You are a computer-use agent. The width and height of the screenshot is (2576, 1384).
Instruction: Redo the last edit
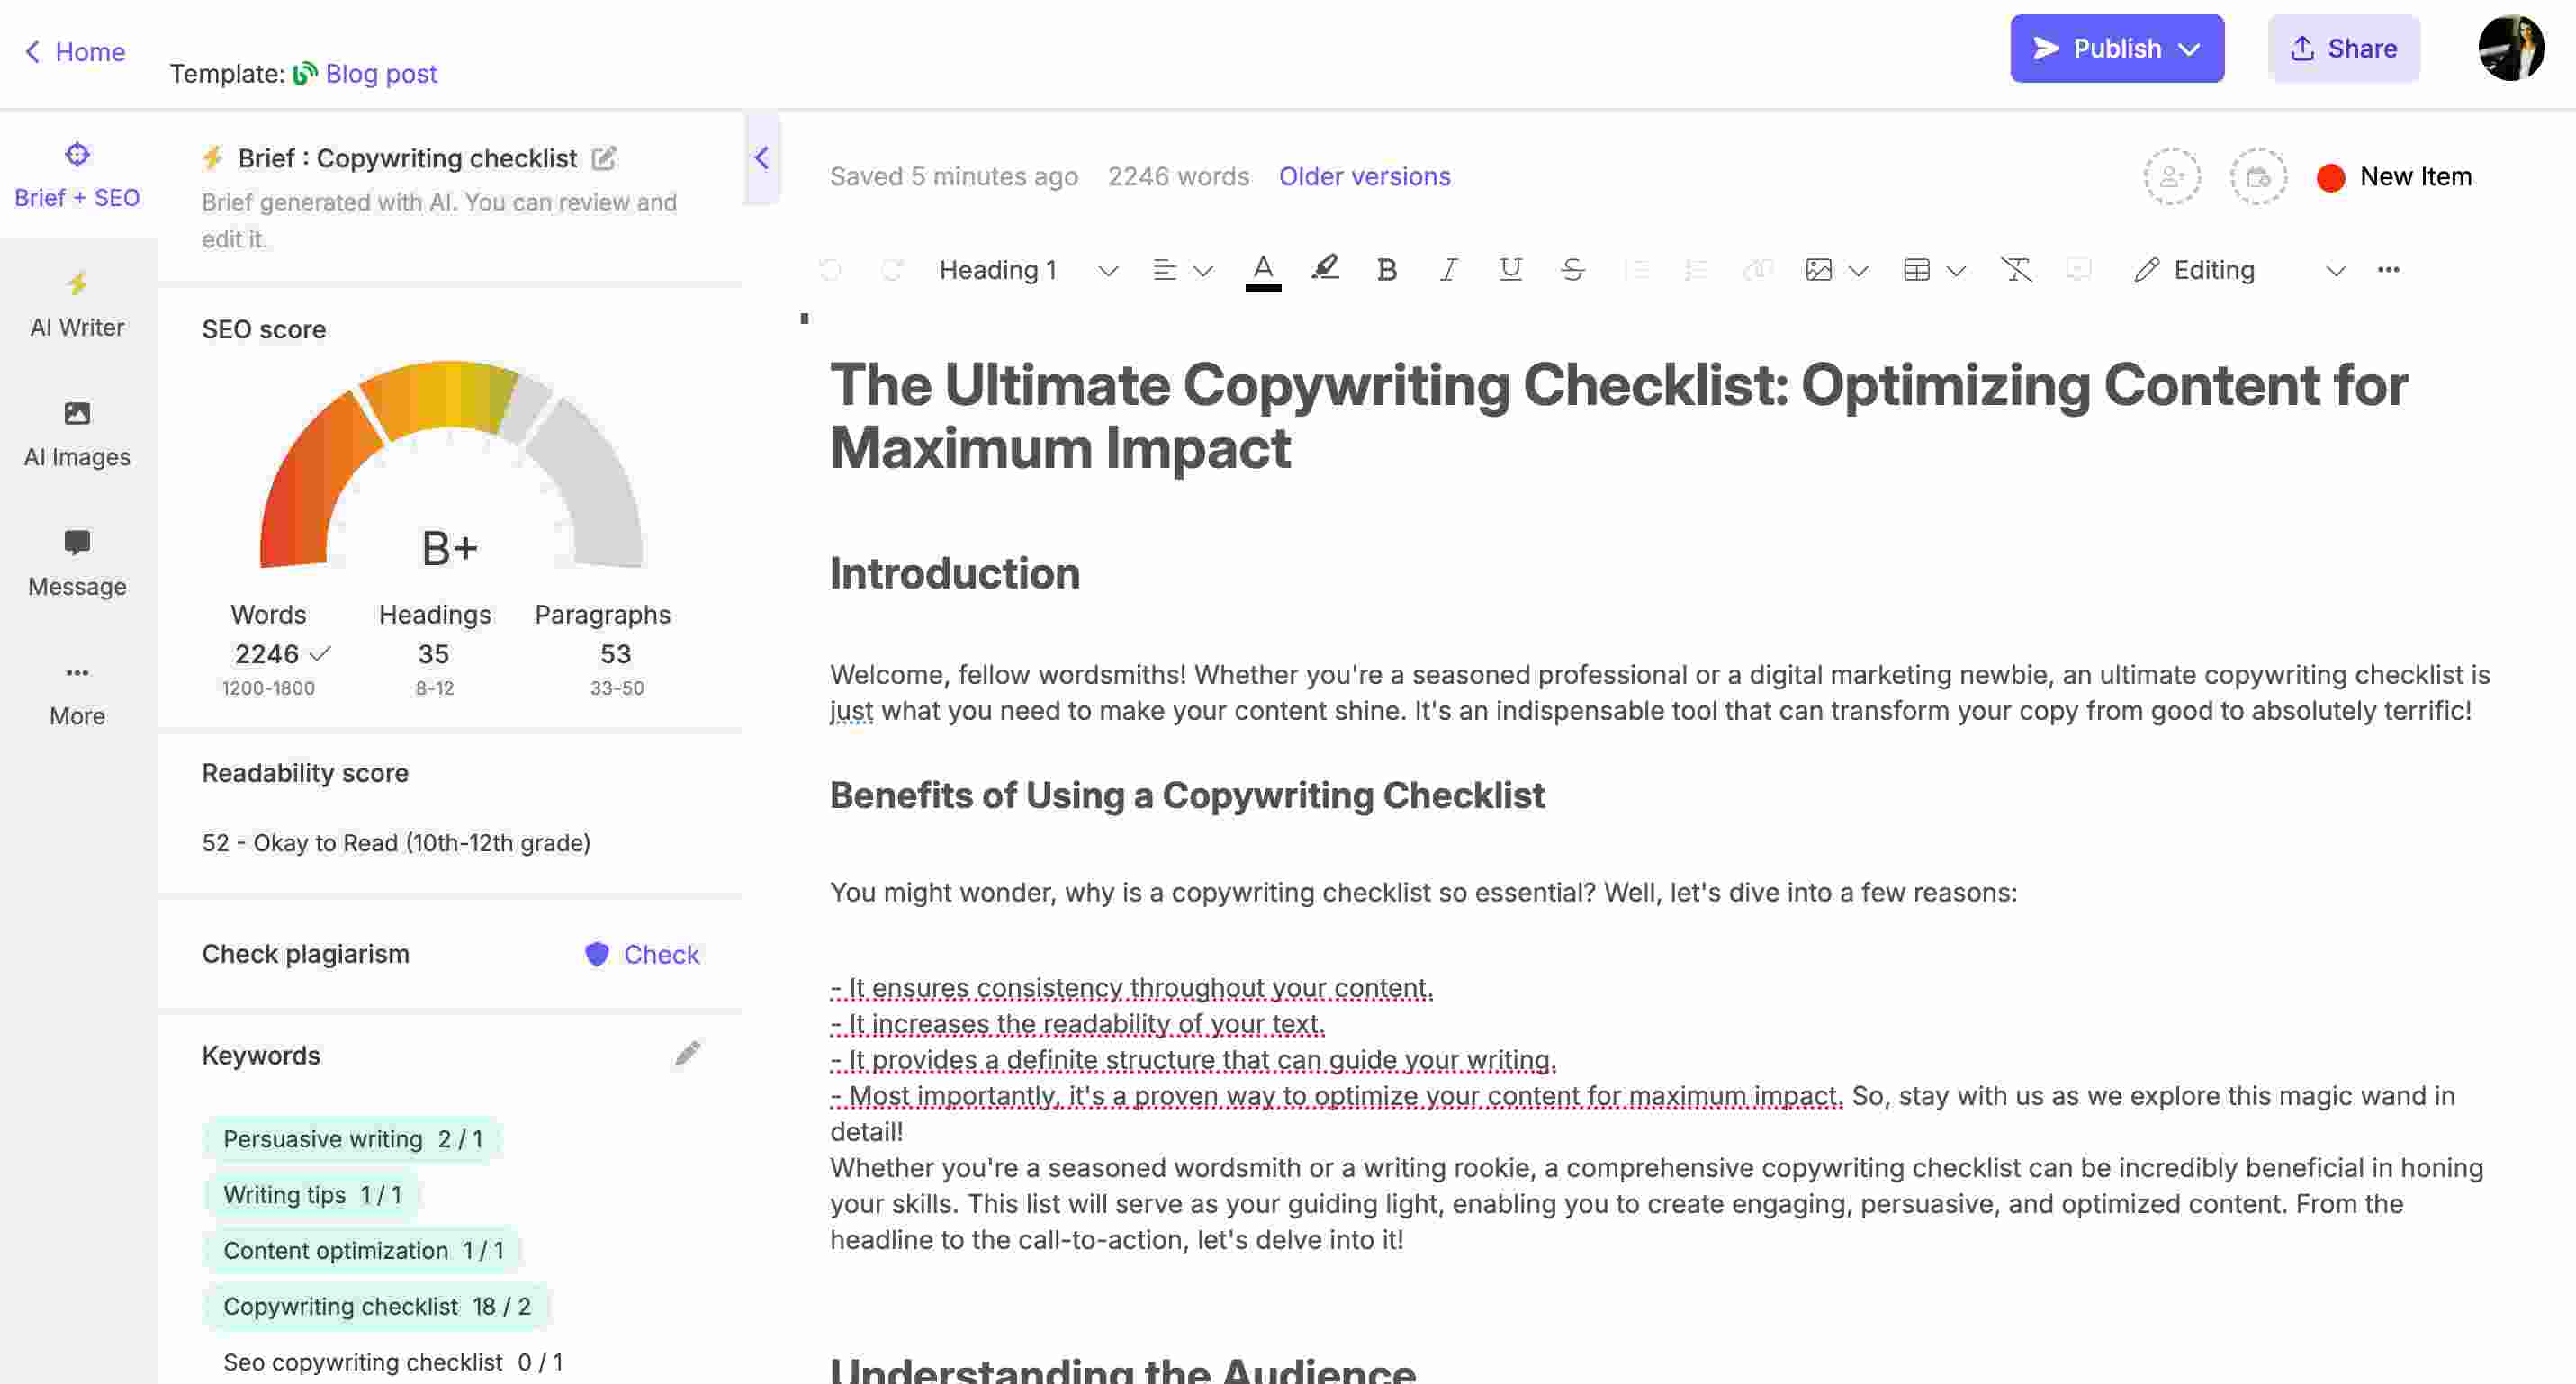pyautogui.click(x=892, y=270)
